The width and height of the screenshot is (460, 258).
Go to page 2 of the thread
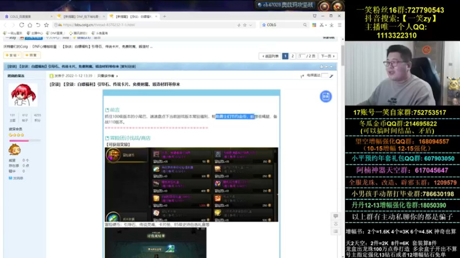coord(293,56)
